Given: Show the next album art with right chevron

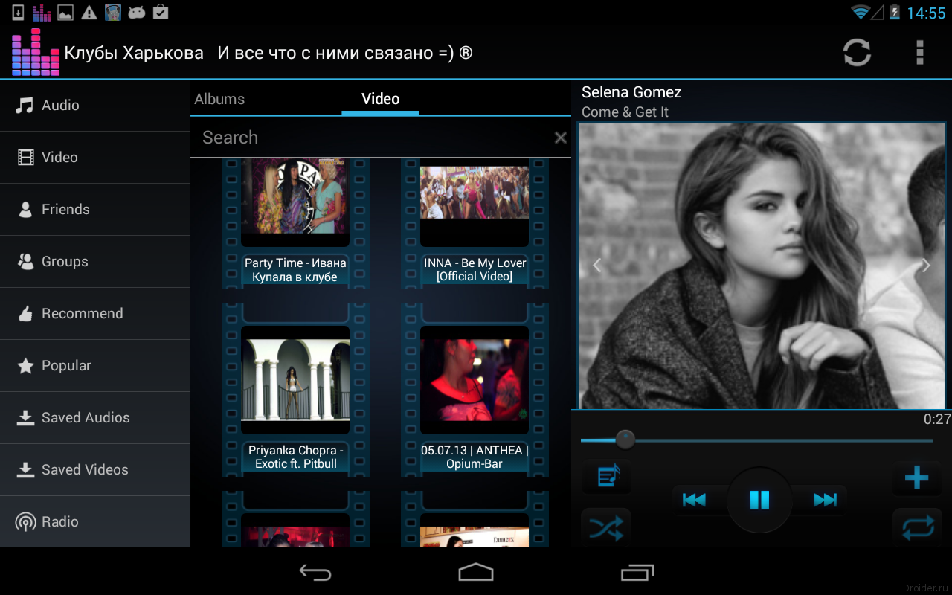Looking at the screenshot, I should click(x=926, y=266).
